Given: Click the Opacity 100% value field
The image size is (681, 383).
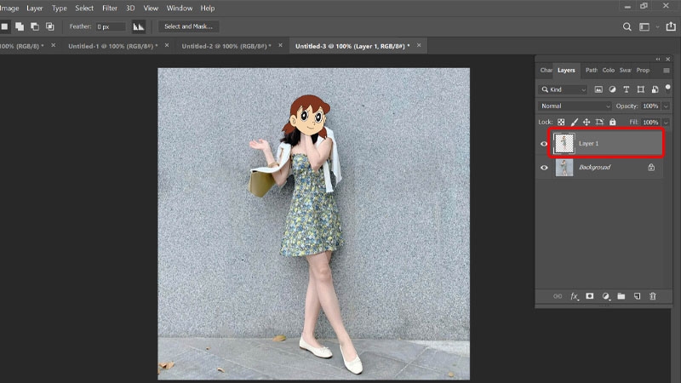Looking at the screenshot, I should tap(650, 106).
